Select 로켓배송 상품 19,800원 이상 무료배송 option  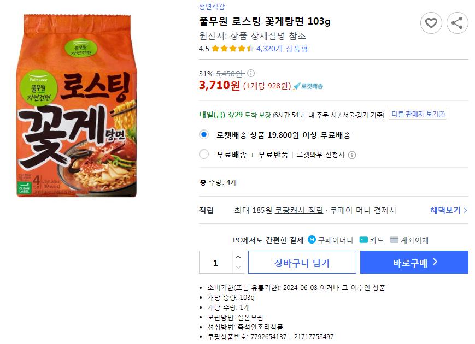204,134
